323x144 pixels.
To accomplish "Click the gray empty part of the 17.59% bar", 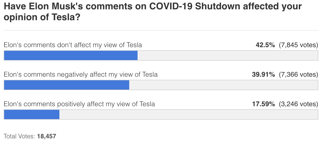I will [189, 114].
